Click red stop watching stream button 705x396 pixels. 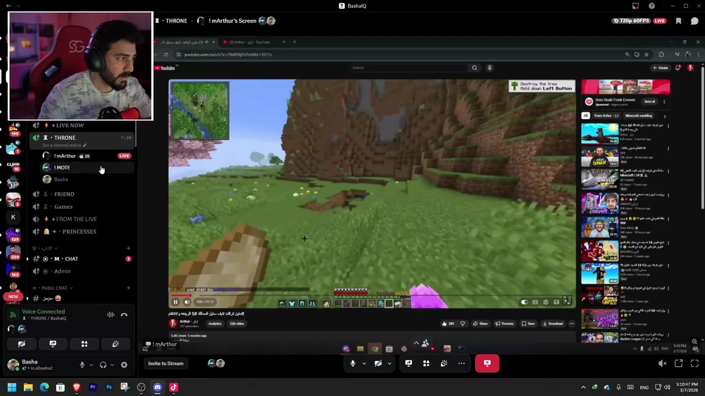[x=487, y=363]
